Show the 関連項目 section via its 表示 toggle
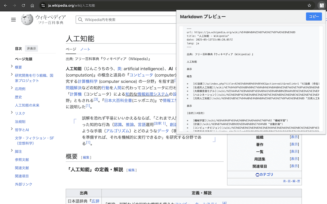Viewport: 327px width, 204px height. pyautogui.click(x=294, y=166)
